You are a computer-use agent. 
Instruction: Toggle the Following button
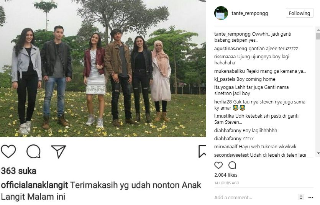(x=299, y=13)
